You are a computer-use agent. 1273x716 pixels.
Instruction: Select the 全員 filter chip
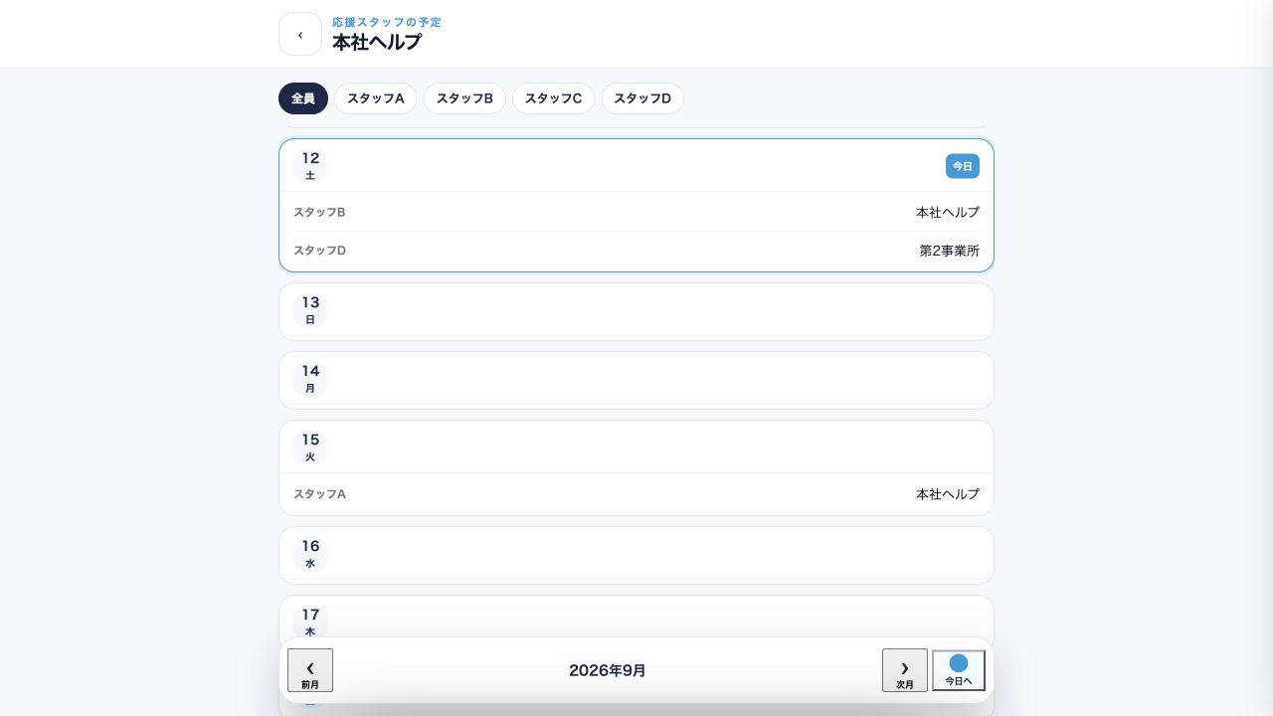pos(303,98)
